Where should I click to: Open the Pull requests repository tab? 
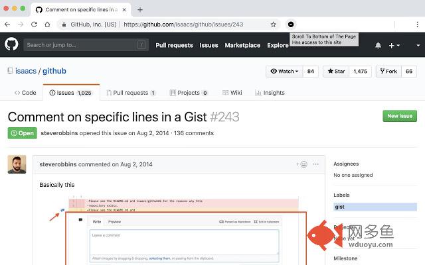131,93
